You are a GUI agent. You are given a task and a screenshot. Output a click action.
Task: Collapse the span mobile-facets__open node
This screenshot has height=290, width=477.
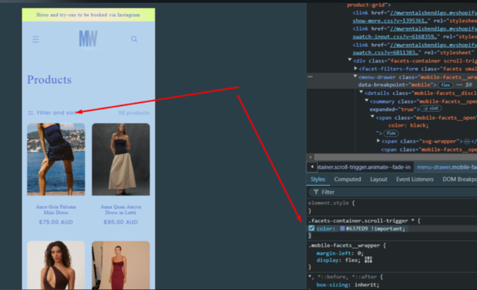(372, 117)
